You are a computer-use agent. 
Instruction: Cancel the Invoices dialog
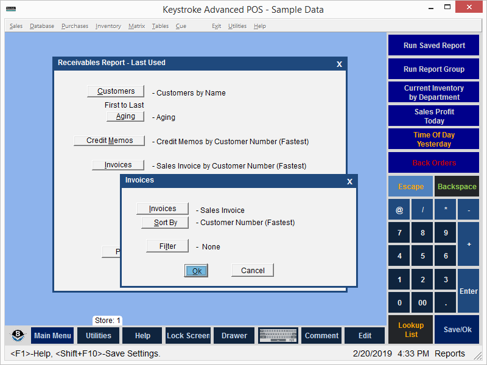[253, 270]
